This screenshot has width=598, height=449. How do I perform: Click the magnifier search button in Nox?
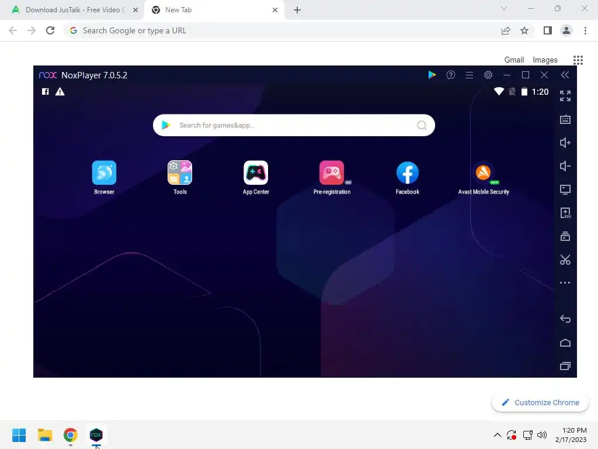422,125
